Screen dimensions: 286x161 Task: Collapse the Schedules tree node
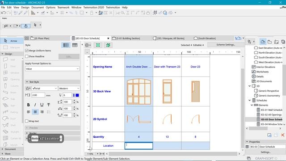click(x=249, y=100)
